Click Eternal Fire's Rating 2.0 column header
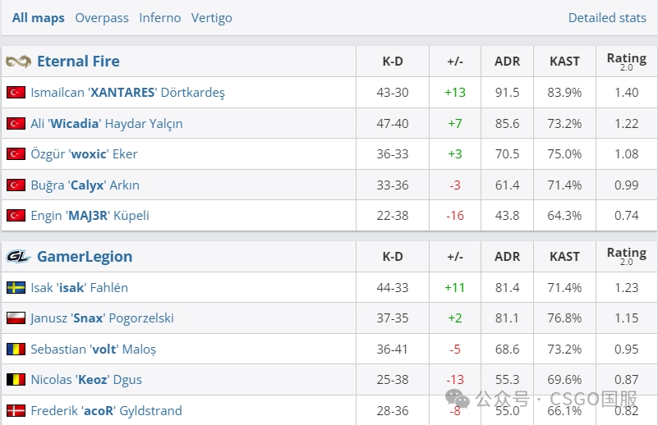 (626, 61)
